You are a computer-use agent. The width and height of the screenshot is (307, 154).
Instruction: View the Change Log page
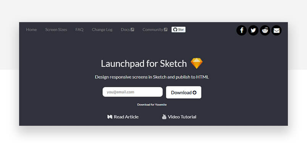102,29
